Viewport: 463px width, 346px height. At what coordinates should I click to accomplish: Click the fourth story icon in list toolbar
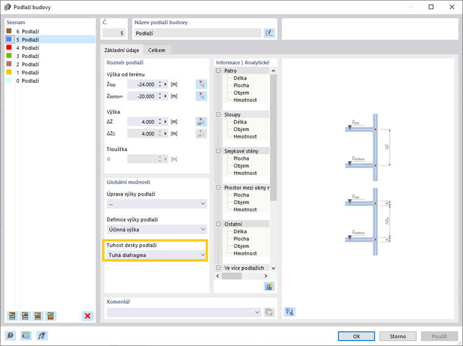click(51, 316)
